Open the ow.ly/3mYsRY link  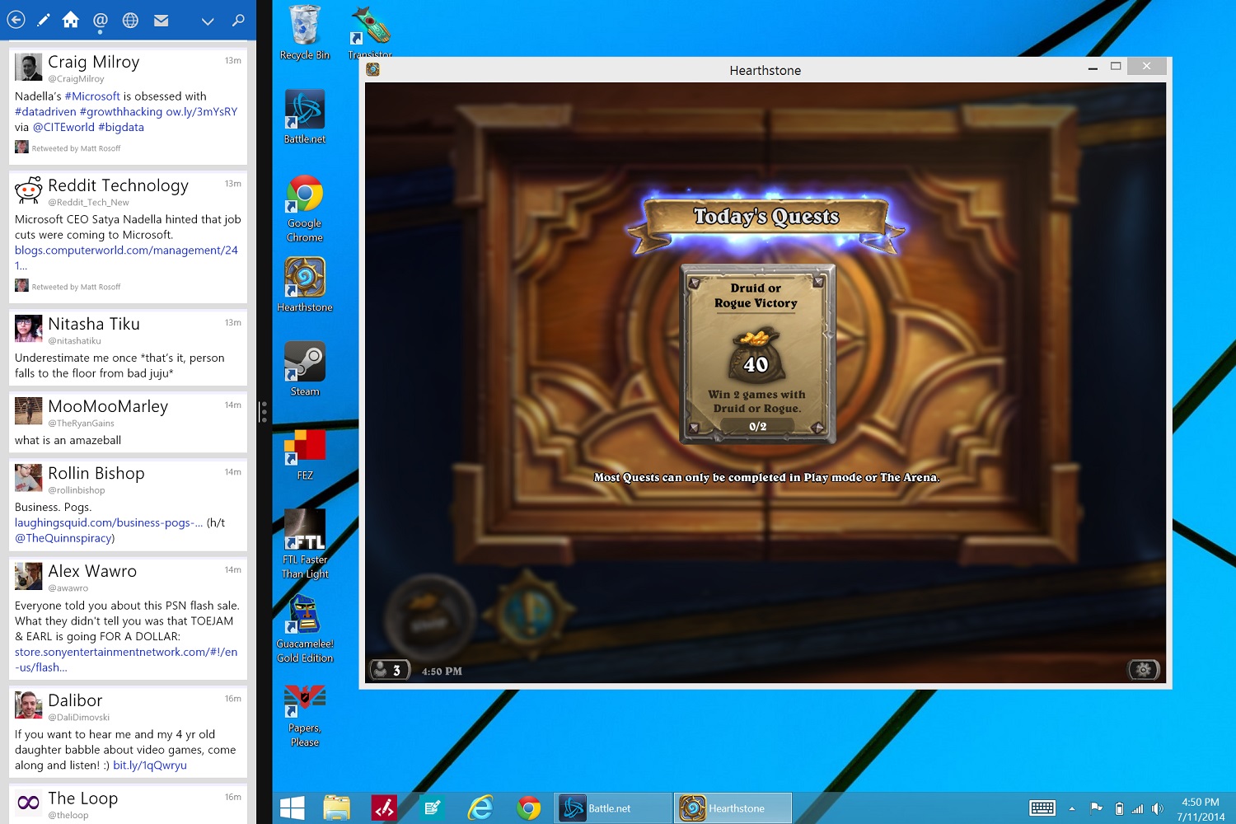pyautogui.click(x=202, y=112)
